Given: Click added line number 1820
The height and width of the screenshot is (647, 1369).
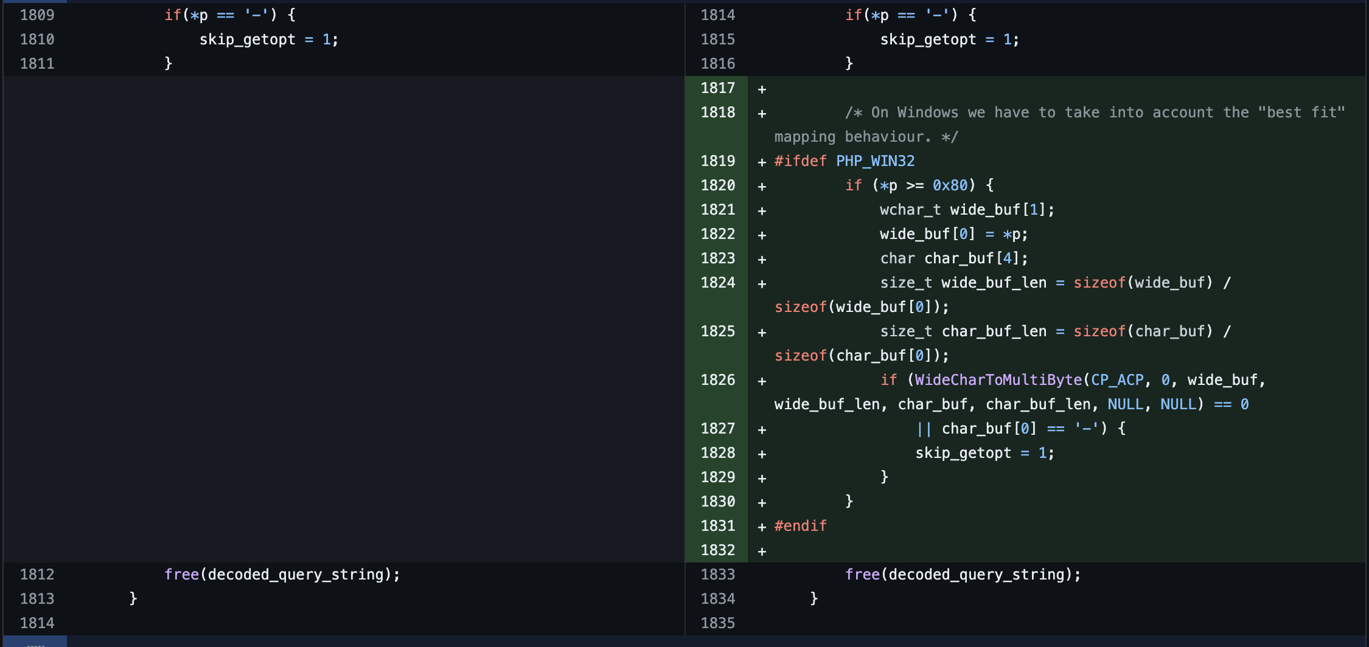Looking at the screenshot, I should coord(718,185).
